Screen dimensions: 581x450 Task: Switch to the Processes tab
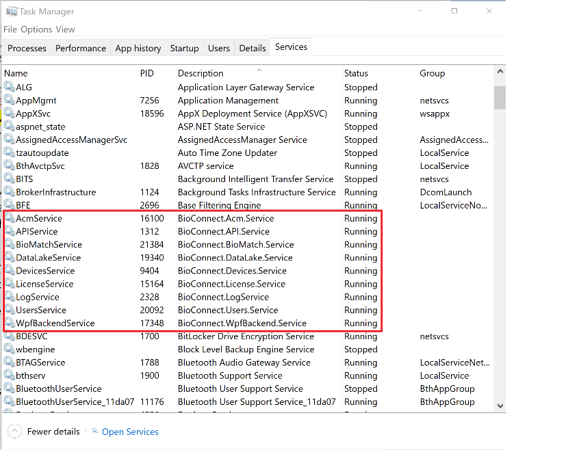pos(26,48)
